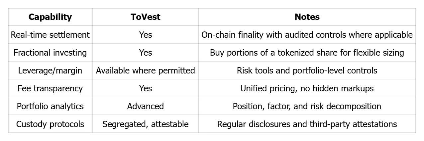Image resolution: width=424 pixels, height=141 pixels.
Task: Click the Risk tools and portfolio-level controls note
Action: [307, 70]
